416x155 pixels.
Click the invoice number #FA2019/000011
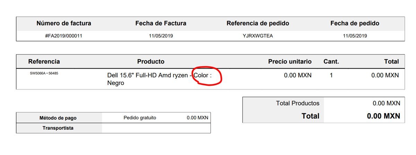coord(64,36)
